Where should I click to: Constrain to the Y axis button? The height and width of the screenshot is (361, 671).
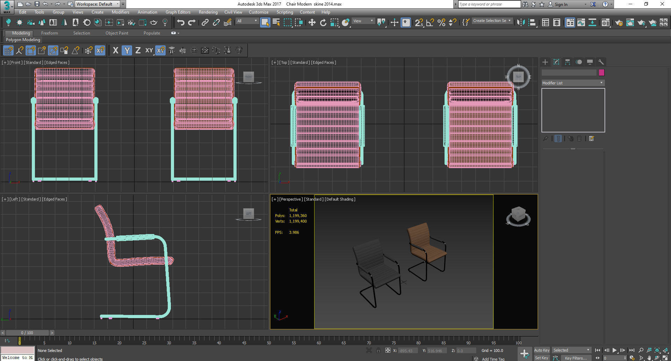click(127, 51)
